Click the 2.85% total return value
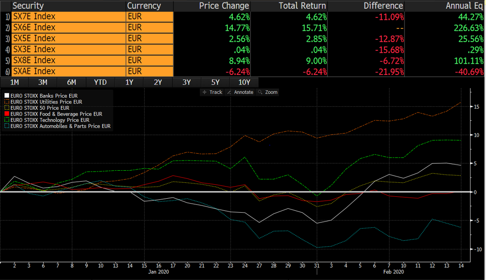486x280 pixels. [317, 39]
